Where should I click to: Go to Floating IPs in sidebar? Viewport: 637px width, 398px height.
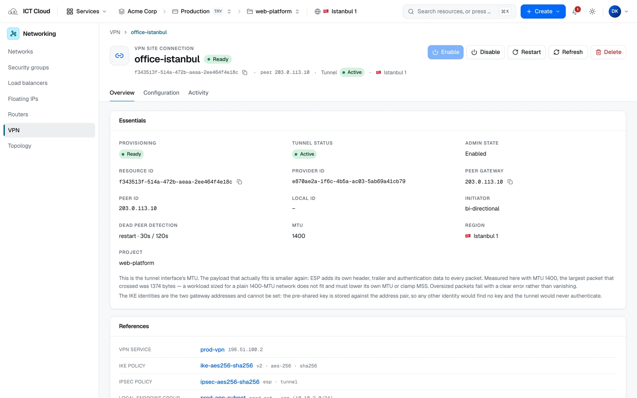click(23, 99)
